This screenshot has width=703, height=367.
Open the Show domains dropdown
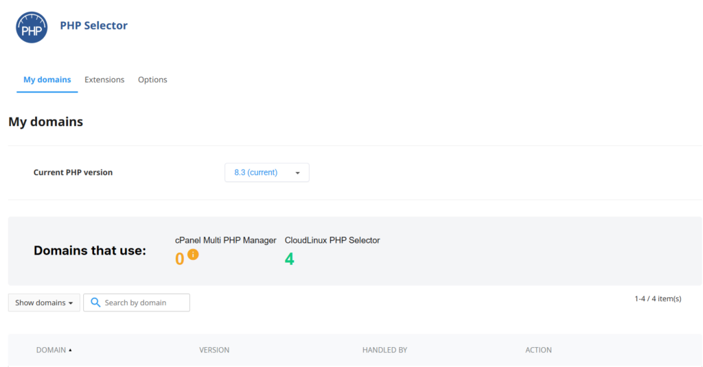tap(44, 303)
